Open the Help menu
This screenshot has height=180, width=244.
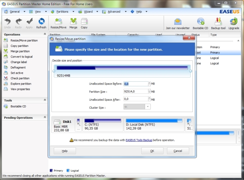click(139, 12)
